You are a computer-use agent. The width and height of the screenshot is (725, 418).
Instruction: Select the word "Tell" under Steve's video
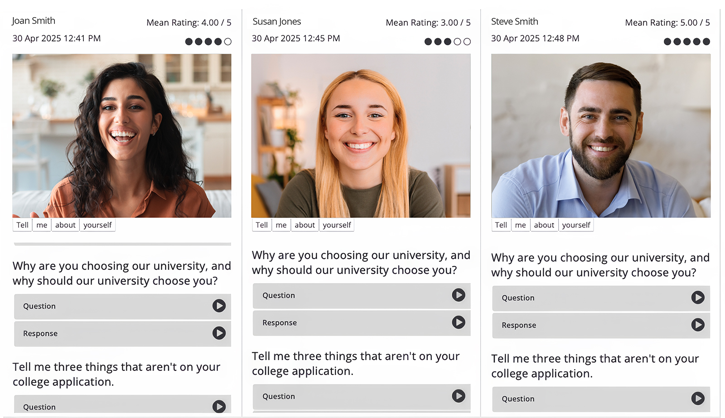501,225
